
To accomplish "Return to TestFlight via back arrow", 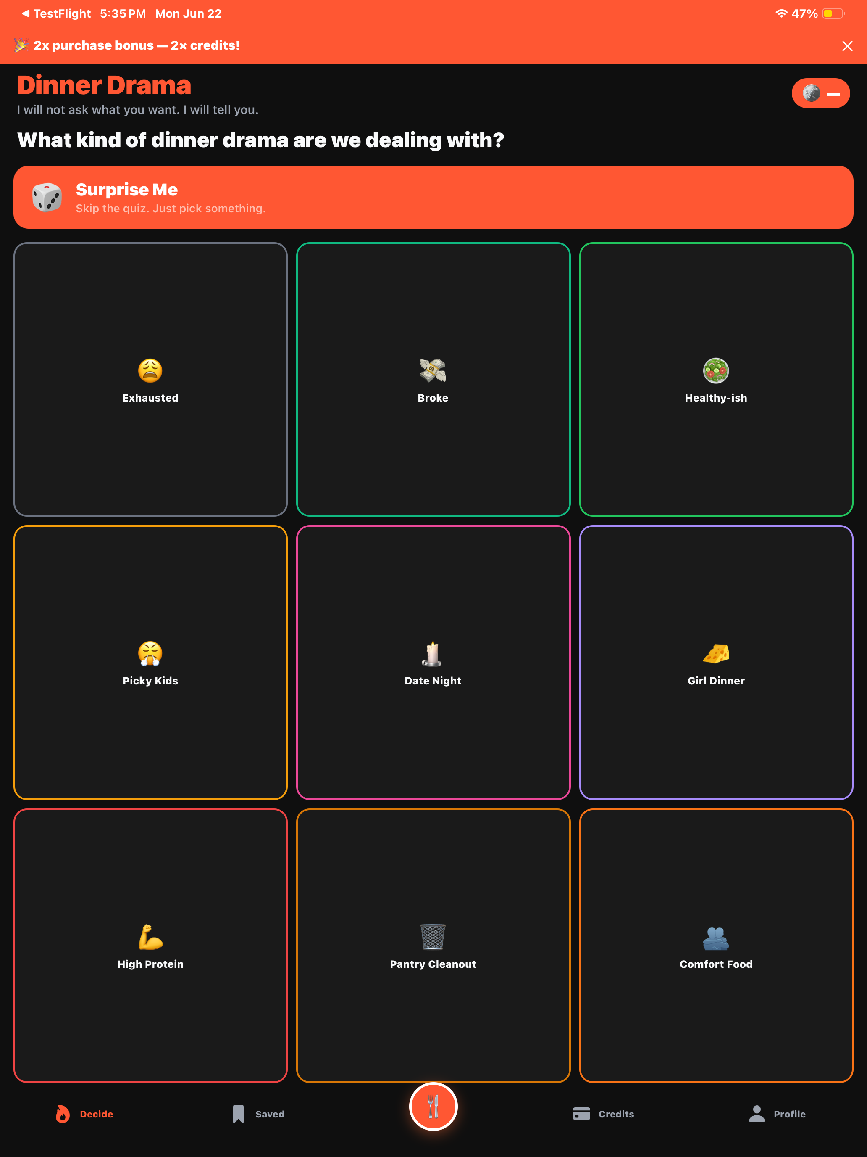I will point(56,13).
